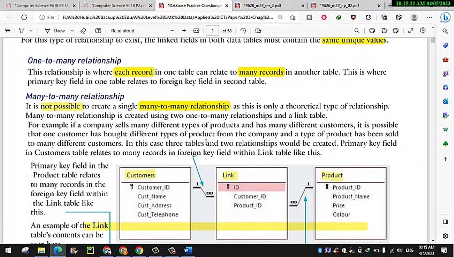Select the Erase tool
This screenshot has height=257, width=454.
click(x=83, y=31)
